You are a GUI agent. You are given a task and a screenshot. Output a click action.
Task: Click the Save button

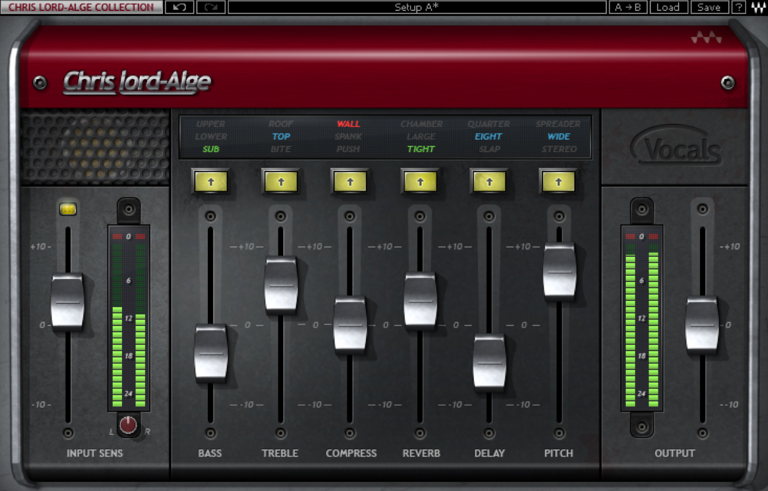tap(709, 7)
